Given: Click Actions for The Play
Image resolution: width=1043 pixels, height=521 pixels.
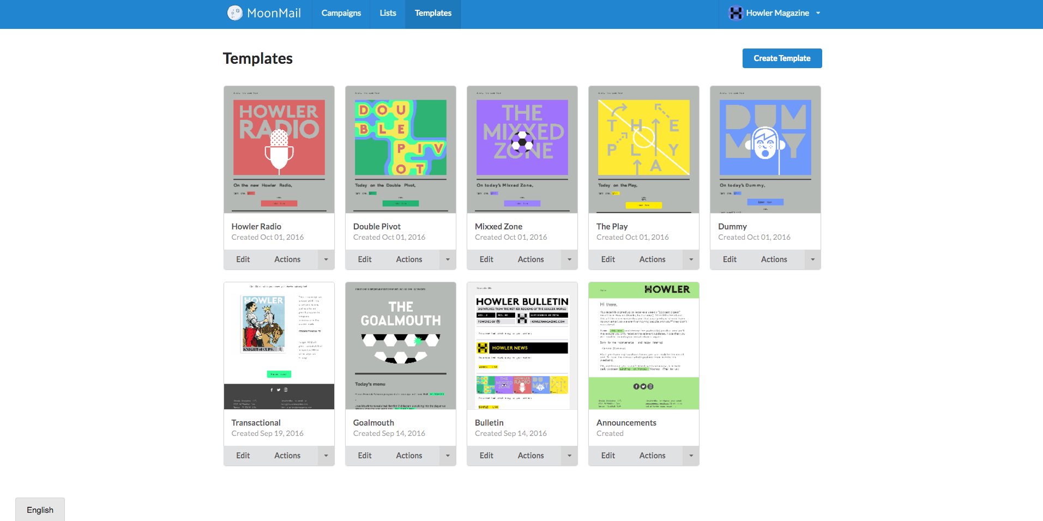Looking at the screenshot, I should [652, 259].
